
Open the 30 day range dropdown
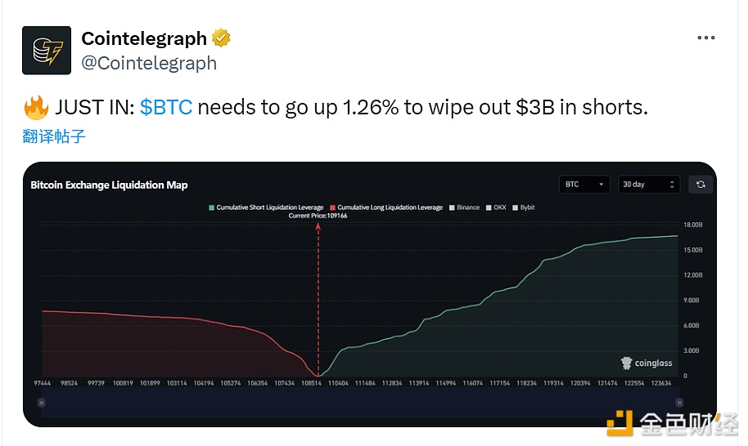649,185
